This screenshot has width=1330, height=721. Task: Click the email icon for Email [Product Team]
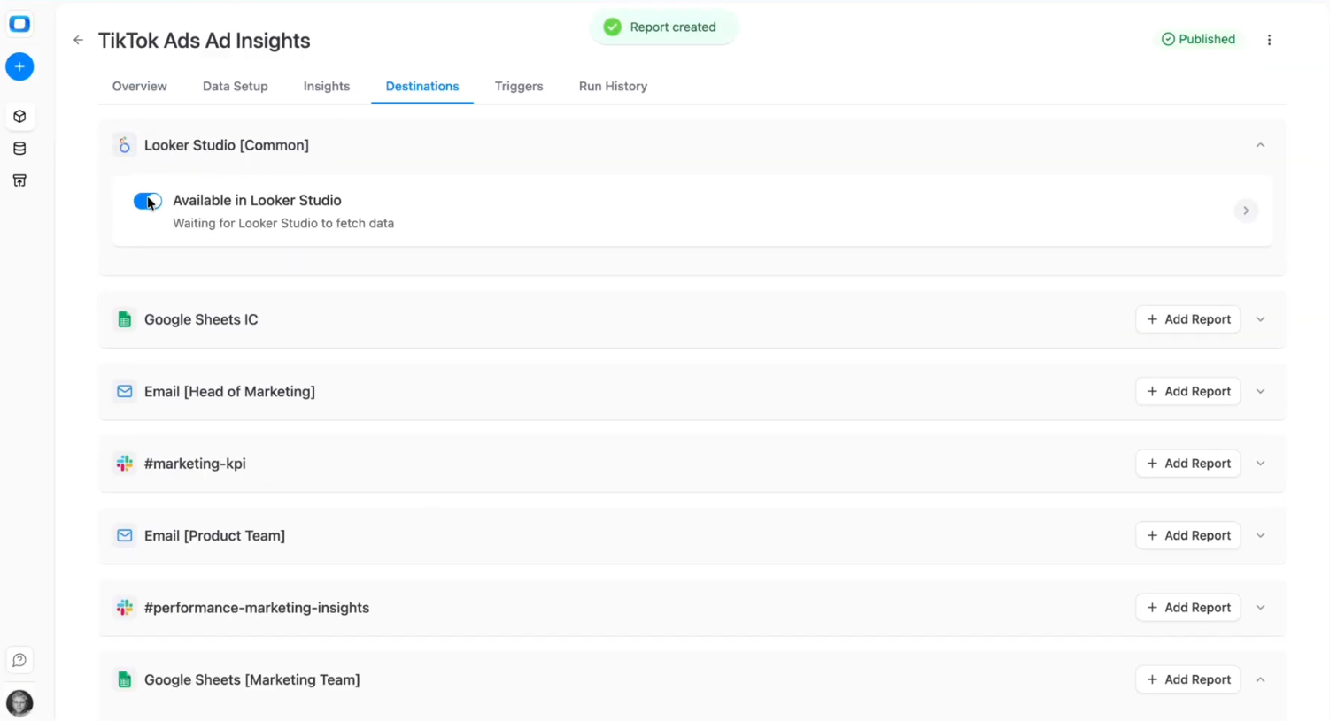(x=124, y=535)
